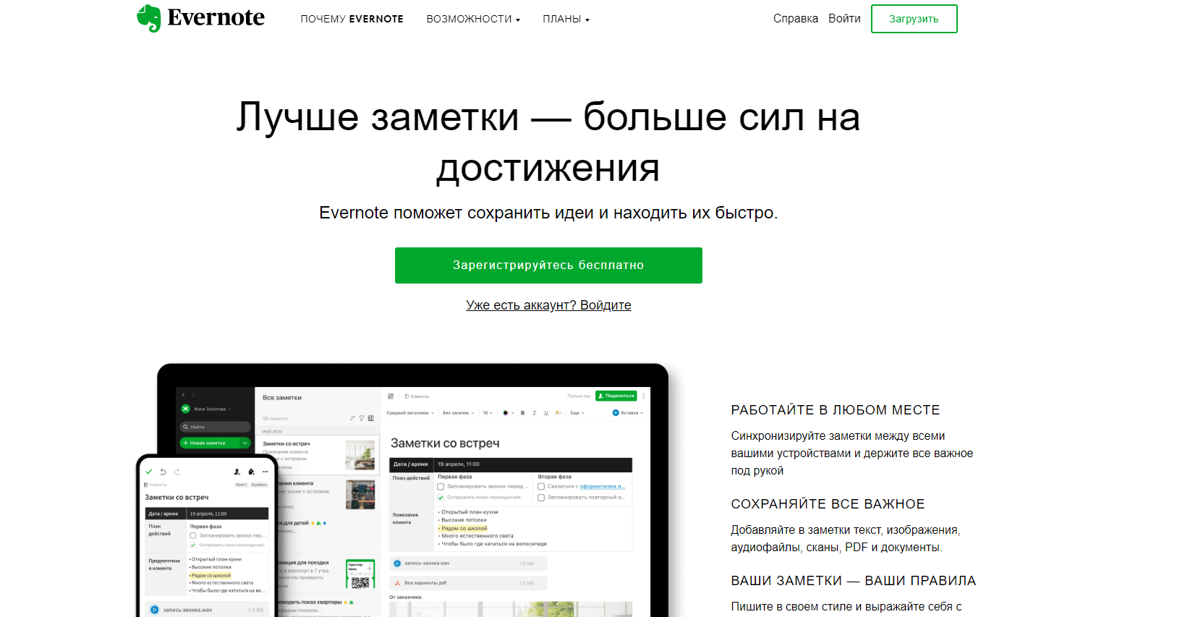Open the Женя Золотова account dropdown
The width and height of the screenshot is (1177, 617).
click(x=211, y=409)
